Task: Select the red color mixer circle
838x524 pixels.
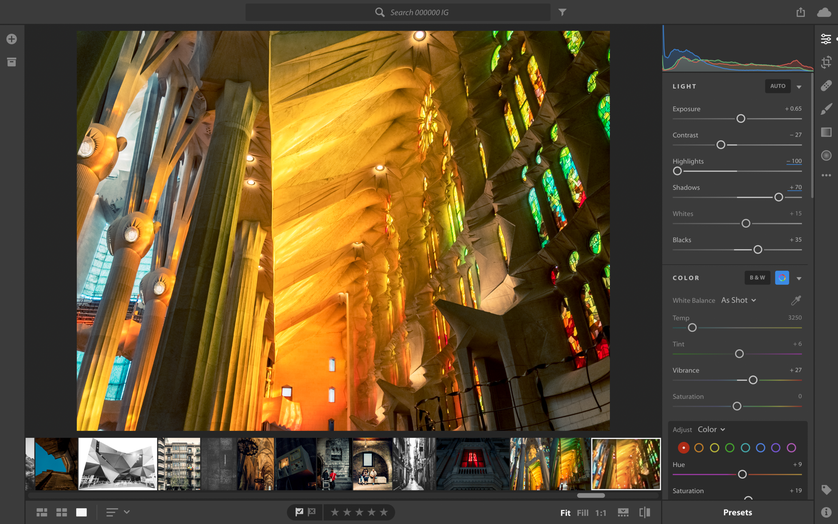Action: 683,448
